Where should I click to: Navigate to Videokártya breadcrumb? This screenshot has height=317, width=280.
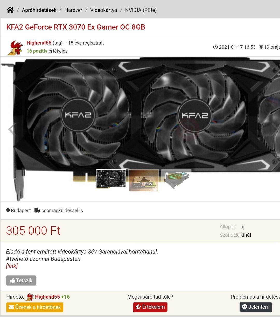click(104, 10)
